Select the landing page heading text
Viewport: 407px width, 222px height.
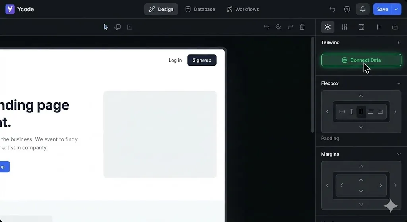pos(35,114)
